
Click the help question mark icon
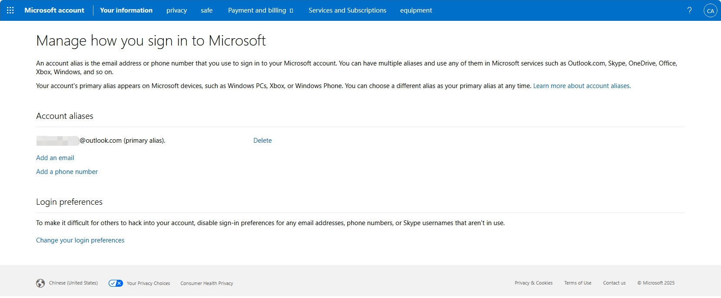coord(689,10)
